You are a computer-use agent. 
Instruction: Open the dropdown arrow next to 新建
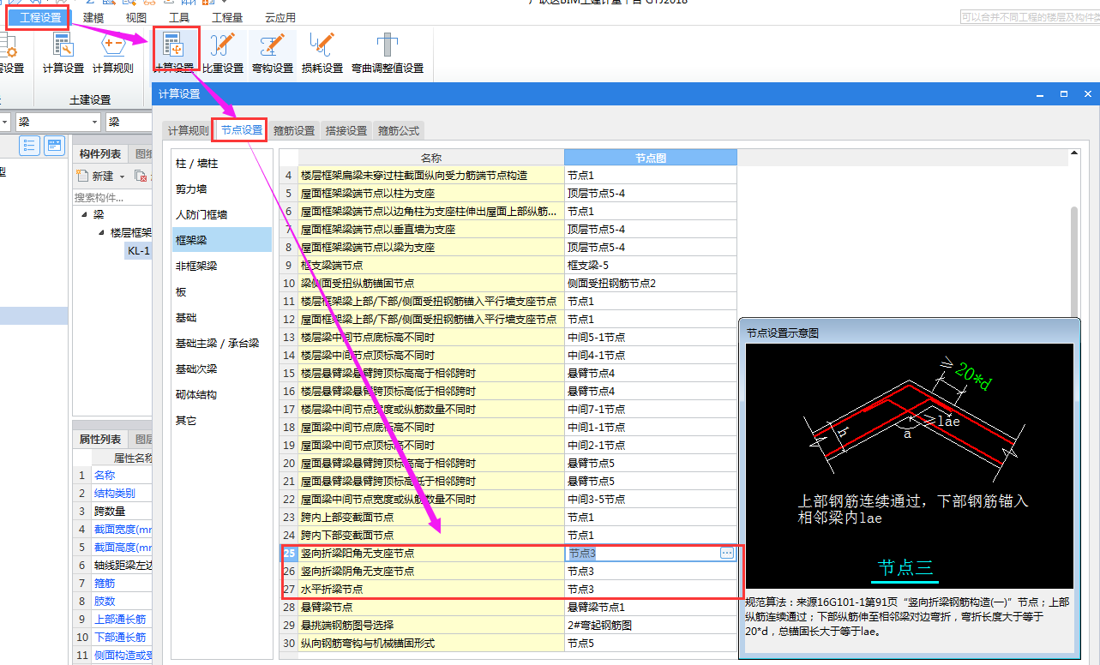coord(122,177)
